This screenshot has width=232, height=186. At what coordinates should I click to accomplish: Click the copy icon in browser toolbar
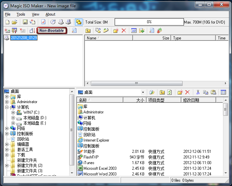[205, 92]
